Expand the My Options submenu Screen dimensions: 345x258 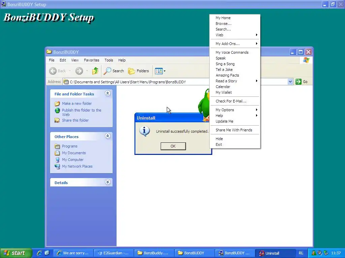click(235, 110)
